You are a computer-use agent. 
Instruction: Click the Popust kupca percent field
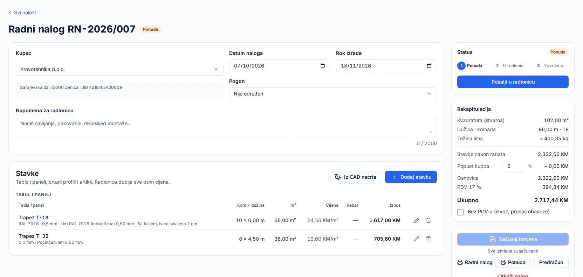514,166
